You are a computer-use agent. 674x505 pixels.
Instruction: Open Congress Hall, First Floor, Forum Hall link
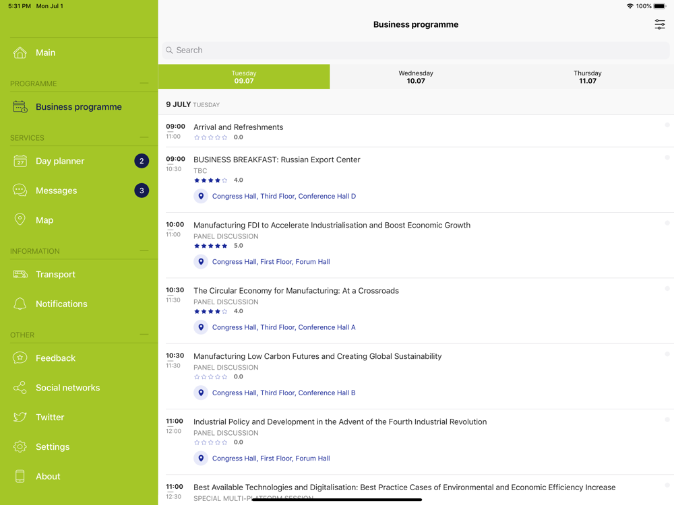click(271, 262)
